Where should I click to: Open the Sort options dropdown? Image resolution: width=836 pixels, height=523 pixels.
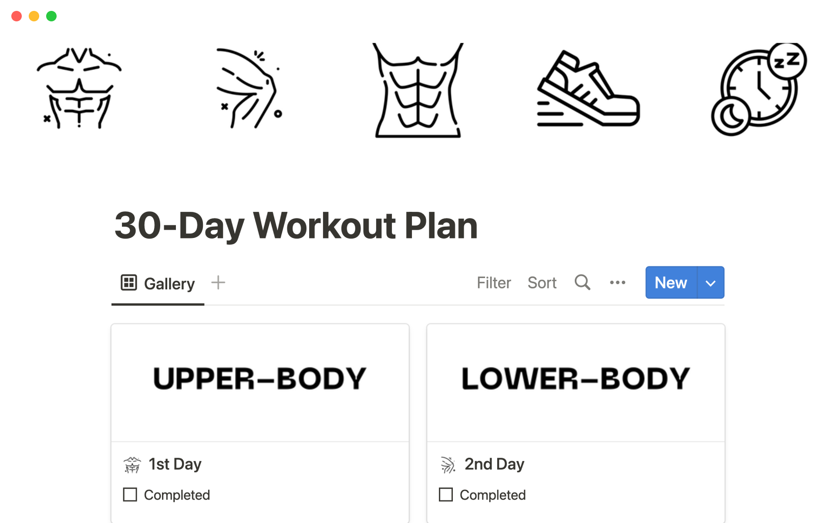pyautogui.click(x=541, y=282)
